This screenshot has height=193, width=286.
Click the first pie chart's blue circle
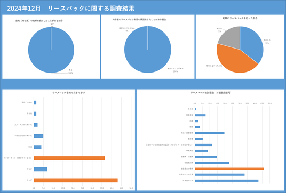51,50
